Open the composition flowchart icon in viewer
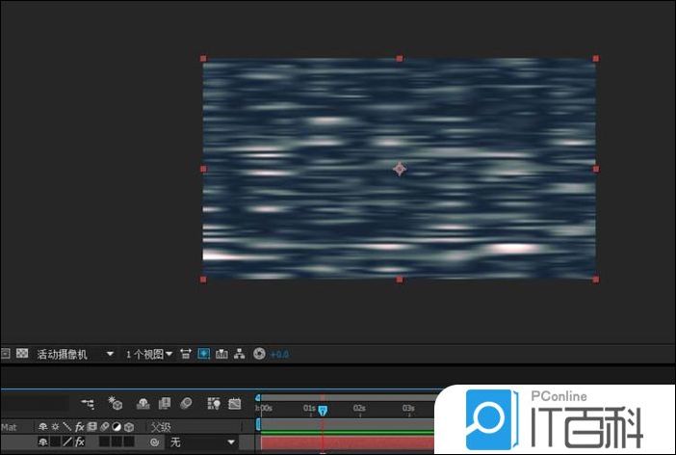Viewport: 676px width, 455px height. (x=239, y=354)
